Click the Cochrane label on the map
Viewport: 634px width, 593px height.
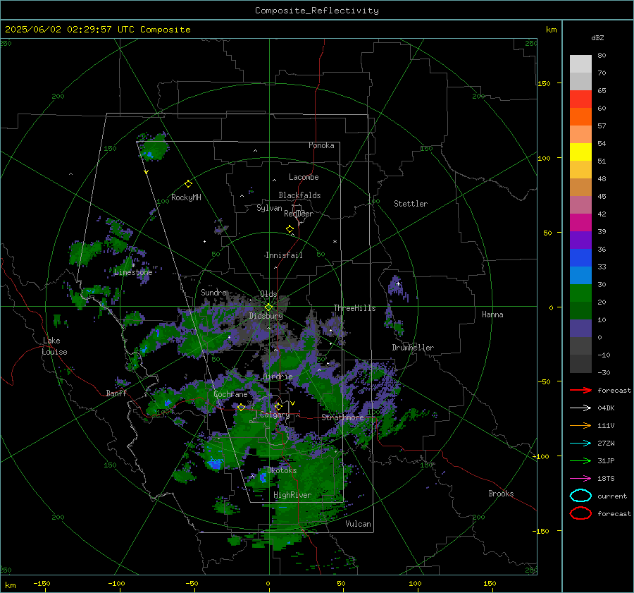tap(230, 394)
